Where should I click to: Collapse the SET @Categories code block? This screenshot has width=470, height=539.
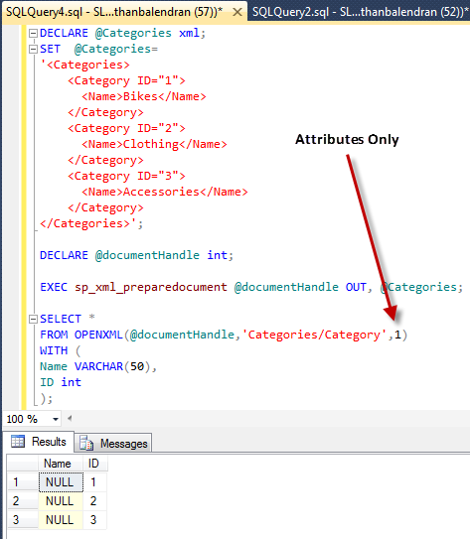pyautogui.click(x=33, y=50)
